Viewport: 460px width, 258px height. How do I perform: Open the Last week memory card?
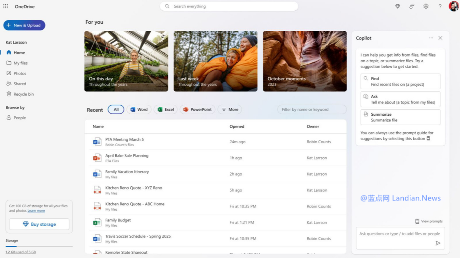pyautogui.click(x=216, y=61)
